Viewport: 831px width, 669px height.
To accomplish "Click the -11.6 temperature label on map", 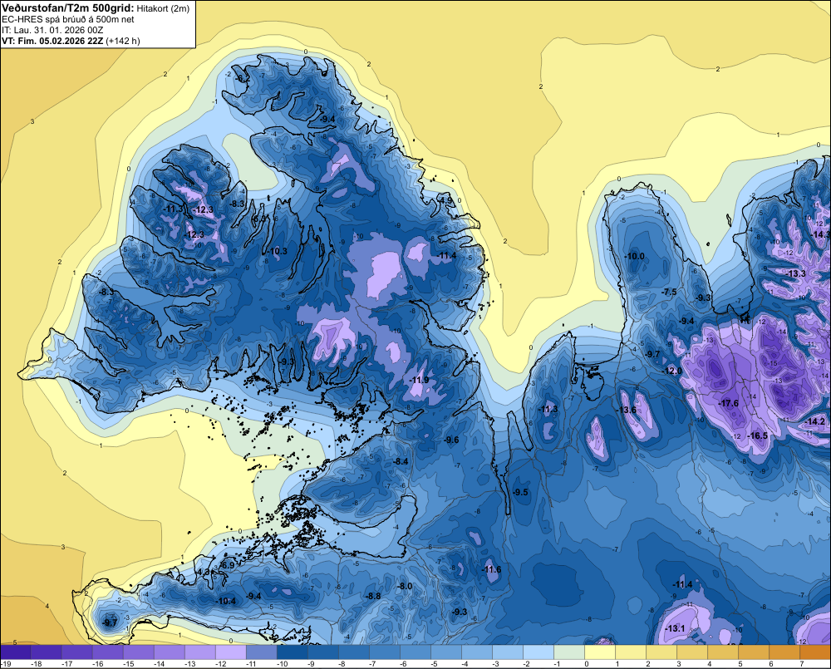I will tap(491, 570).
